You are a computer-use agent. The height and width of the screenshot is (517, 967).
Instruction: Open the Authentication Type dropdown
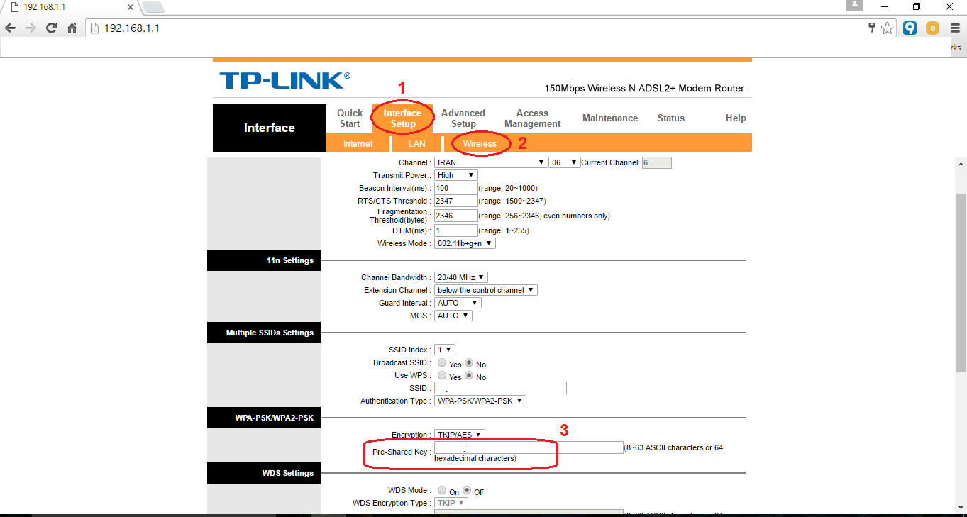(x=480, y=401)
